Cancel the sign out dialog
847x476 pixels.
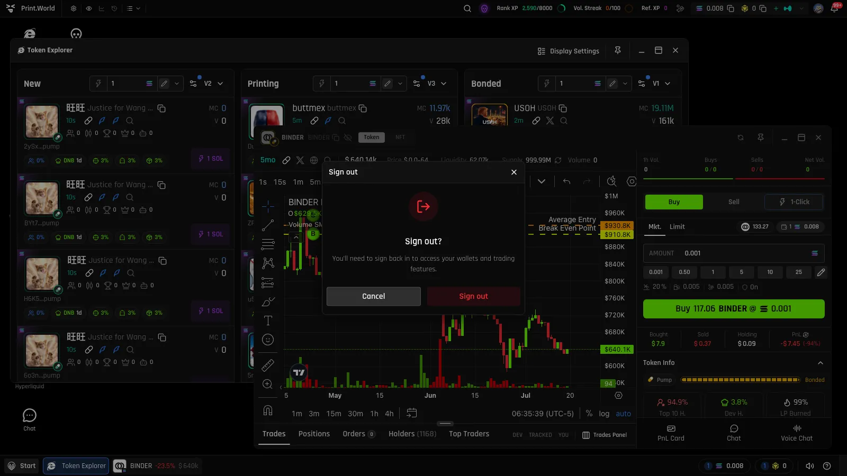pyautogui.click(x=374, y=296)
